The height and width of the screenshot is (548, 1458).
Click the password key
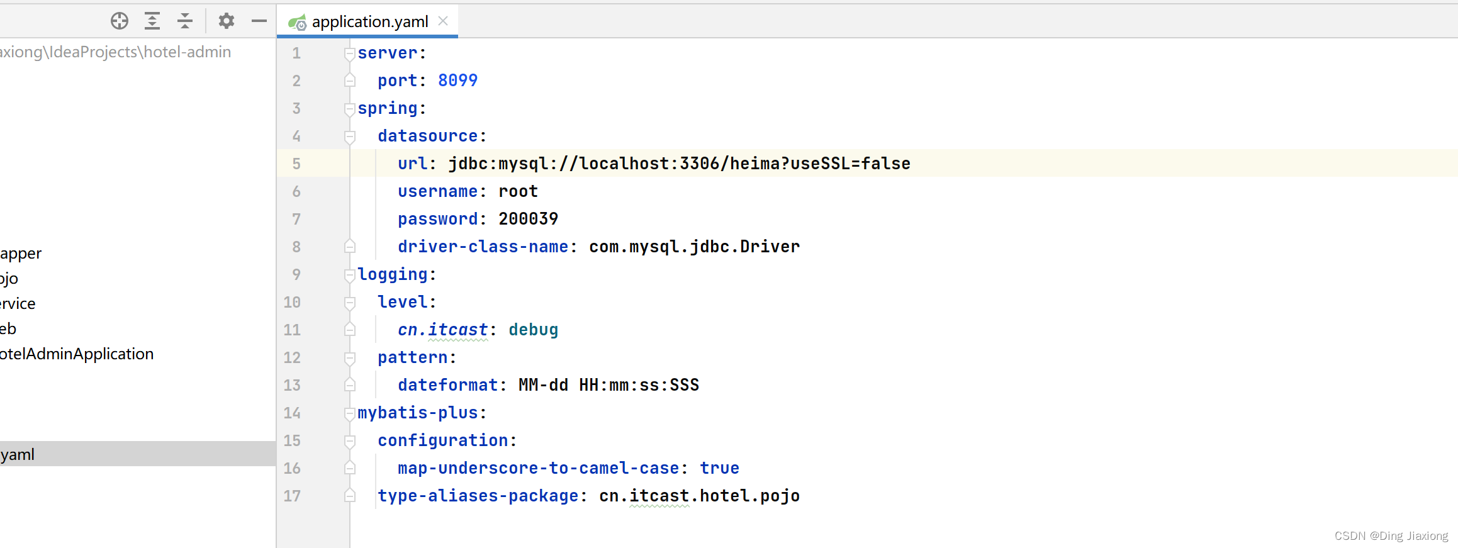(438, 219)
